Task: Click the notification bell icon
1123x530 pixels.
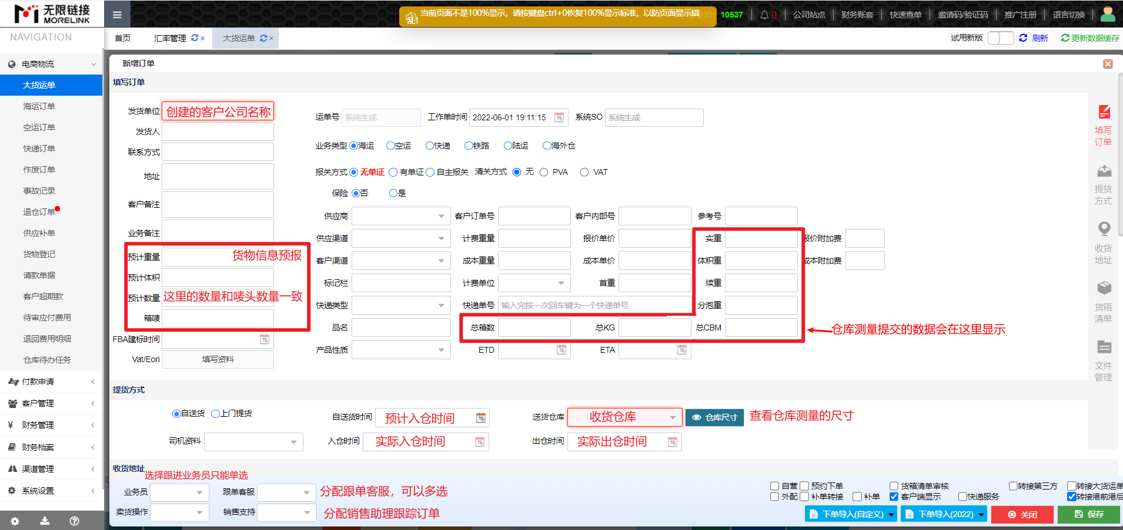Action: click(764, 15)
